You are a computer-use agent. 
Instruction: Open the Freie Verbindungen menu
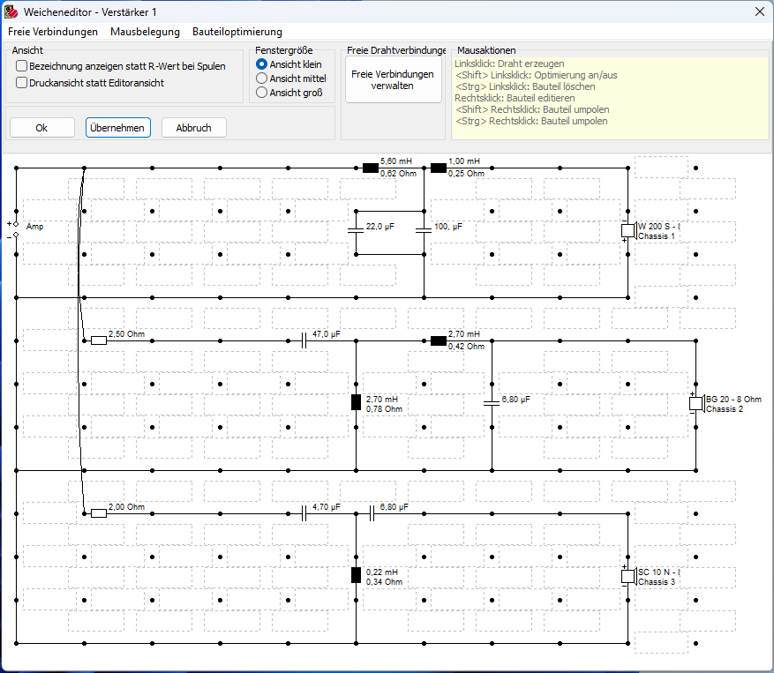pyautogui.click(x=53, y=32)
